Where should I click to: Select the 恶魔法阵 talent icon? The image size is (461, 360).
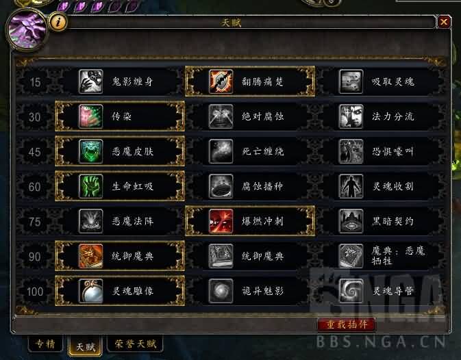tap(91, 221)
